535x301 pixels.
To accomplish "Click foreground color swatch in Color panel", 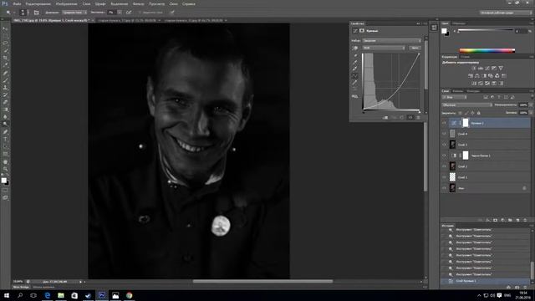I will pos(444,31).
